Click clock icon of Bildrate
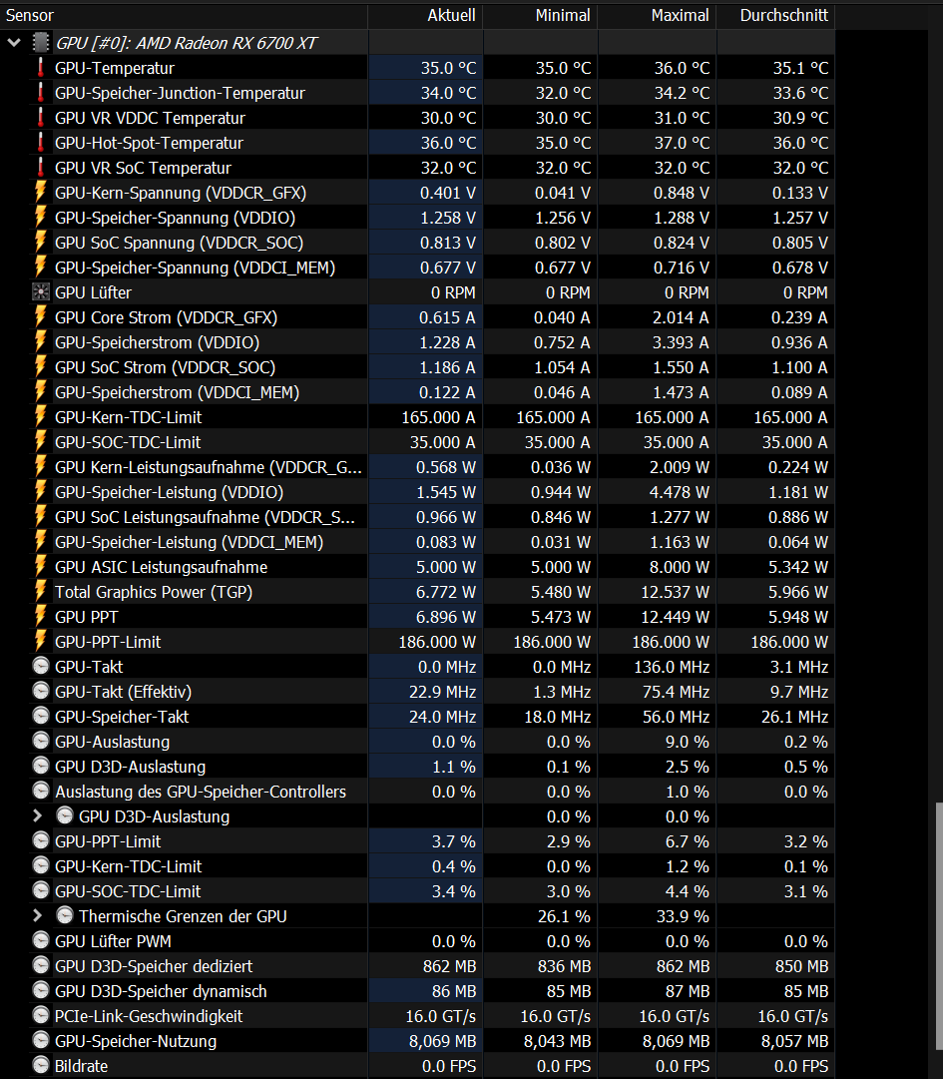The image size is (943, 1079). tap(41, 1066)
